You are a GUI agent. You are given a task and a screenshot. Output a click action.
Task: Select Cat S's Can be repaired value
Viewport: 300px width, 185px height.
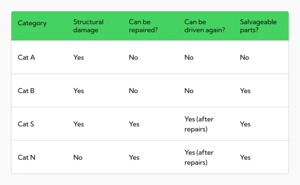(x=134, y=124)
